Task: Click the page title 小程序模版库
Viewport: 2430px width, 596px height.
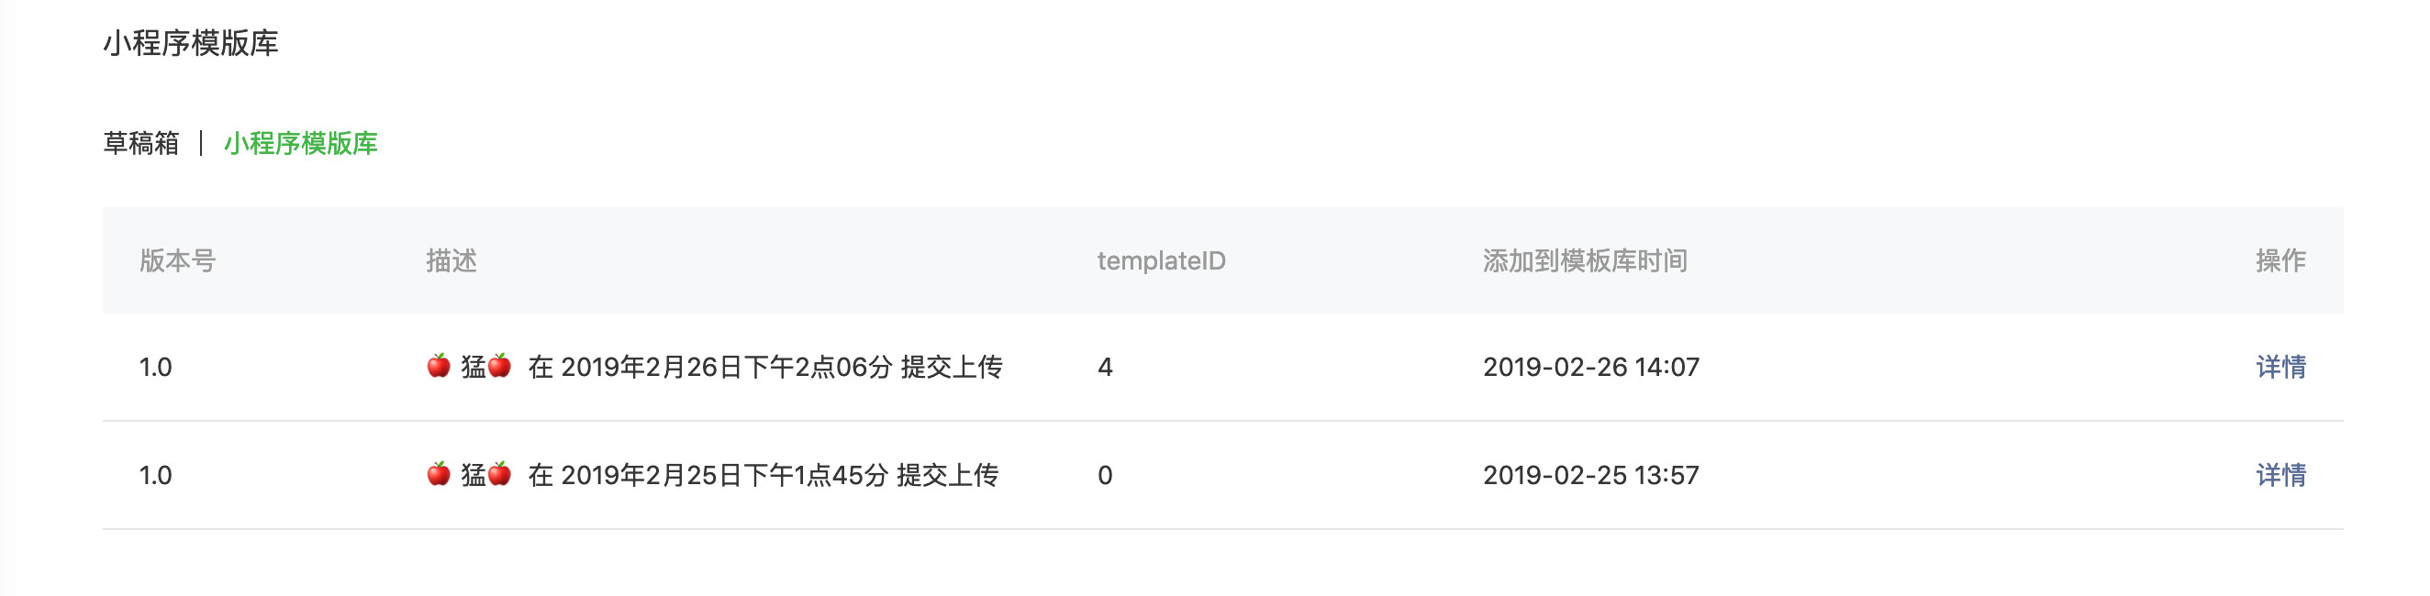Action: pyautogui.click(x=191, y=43)
